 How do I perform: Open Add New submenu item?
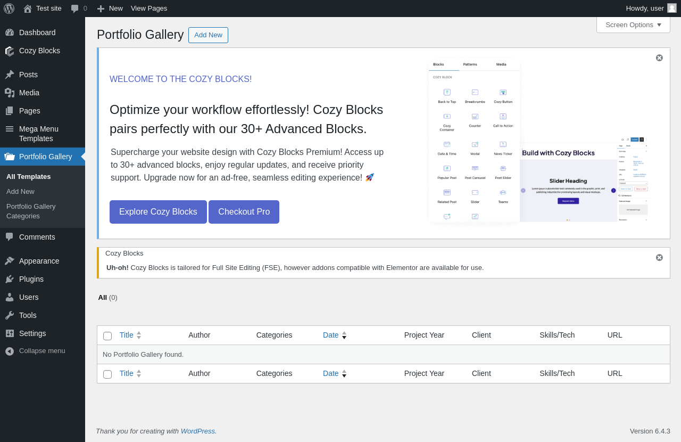click(20, 191)
